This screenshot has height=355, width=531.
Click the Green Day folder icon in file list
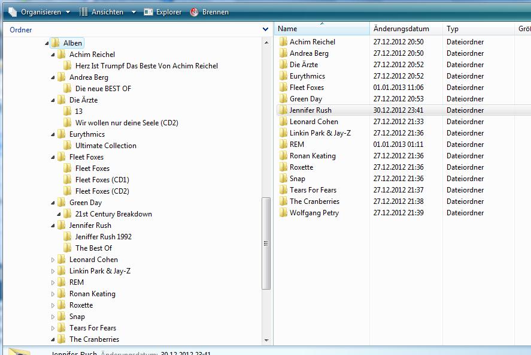point(283,99)
